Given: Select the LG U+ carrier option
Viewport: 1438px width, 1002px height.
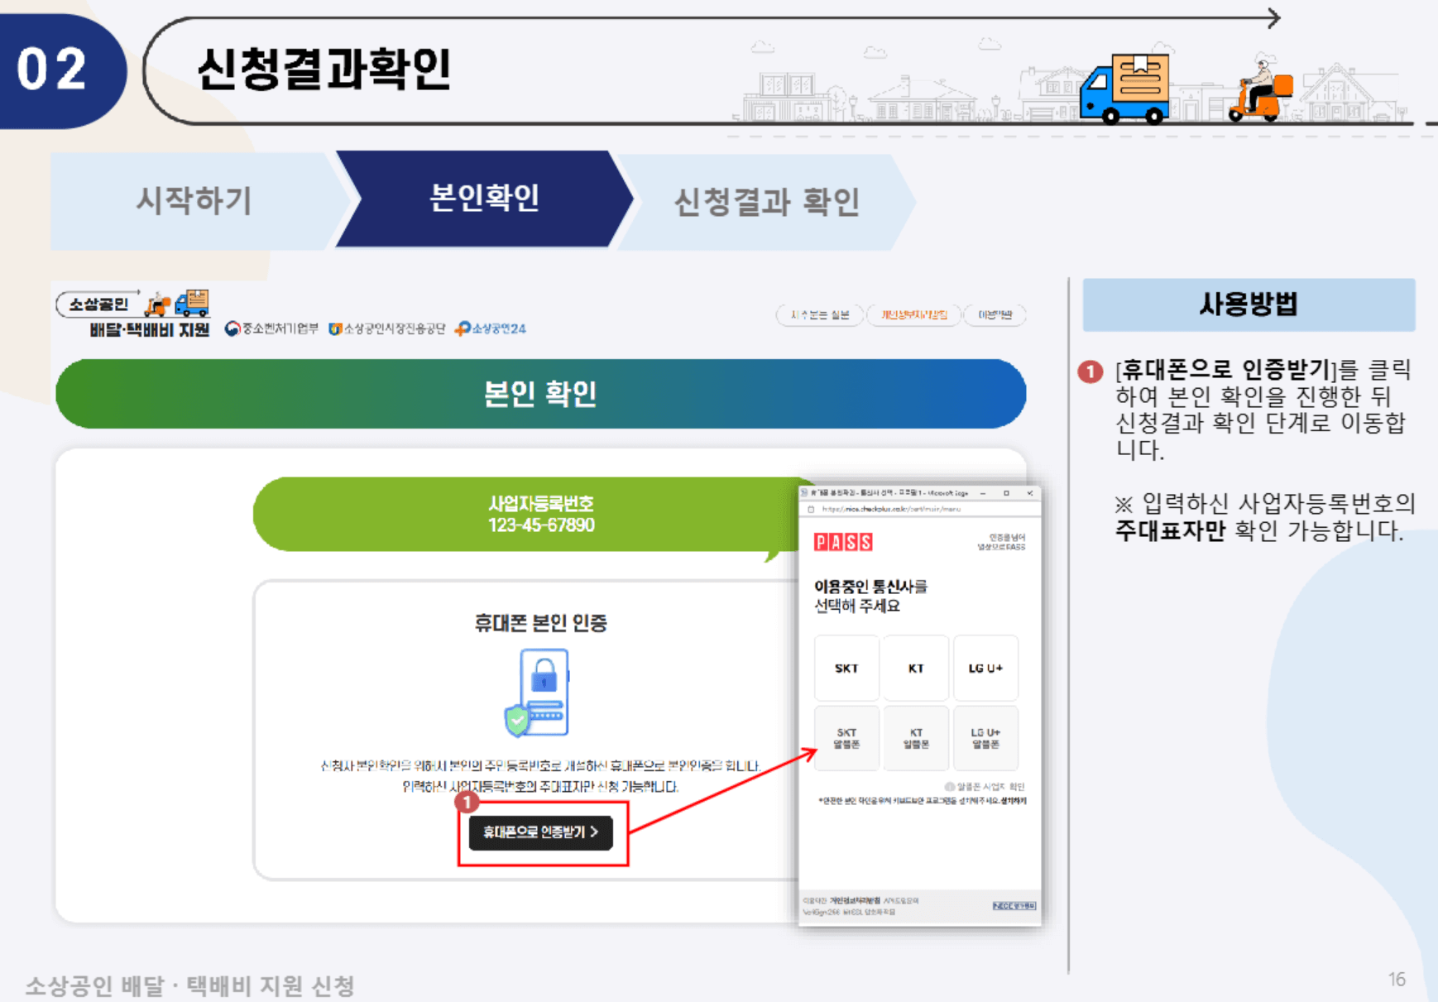Looking at the screenshot, I should point(985,669).
